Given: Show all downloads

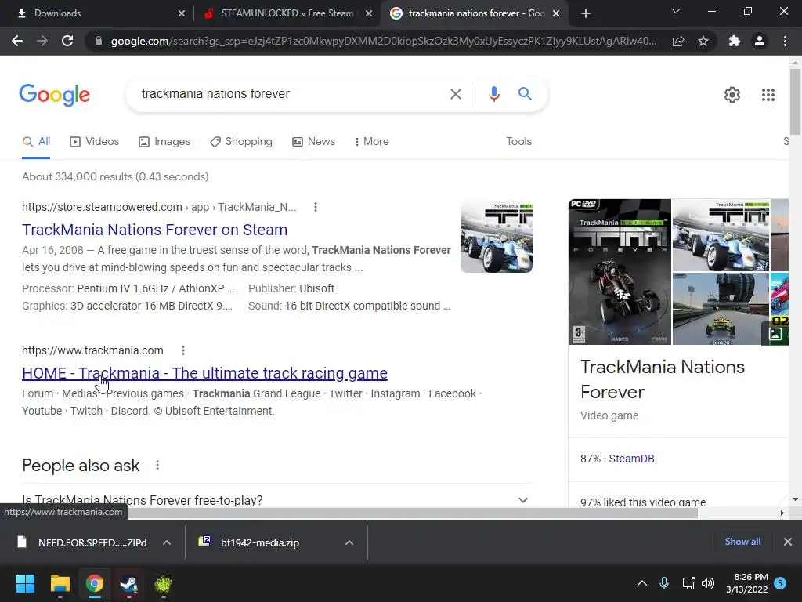Looking at the screenshot, I should click(742, 541).
